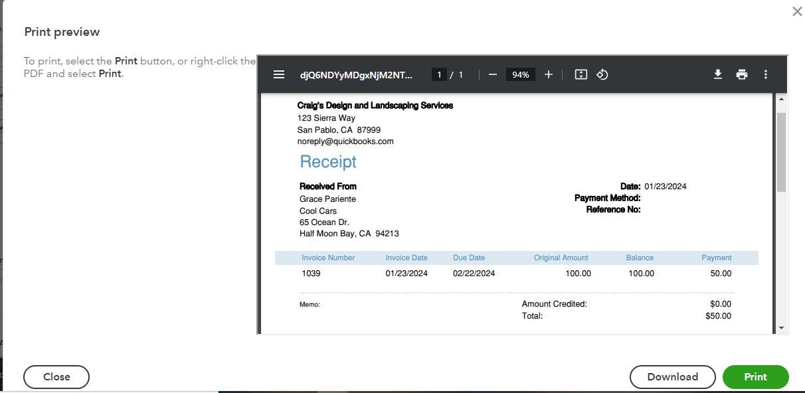This screenshot has height=393, width=805.
Task: Open the three-dot more options menu
Action: coord(765,74)
